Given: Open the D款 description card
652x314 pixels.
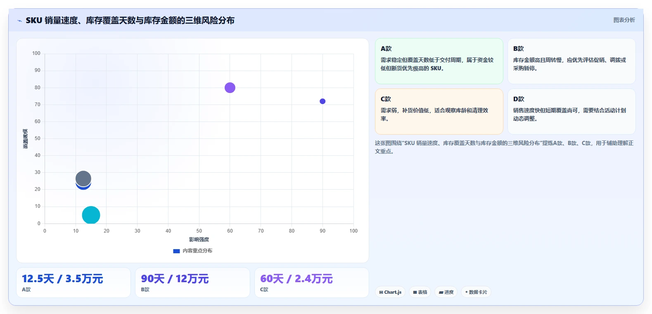Looking at the screenshot, I should click(571, 112).
